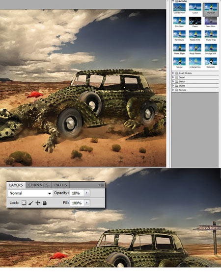Screen dimensions: 221x272
Task: Switch to the Paths tab
Action: 60,185
